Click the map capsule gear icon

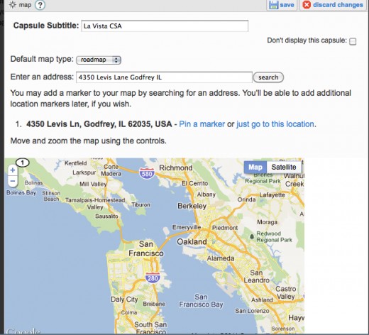(x=12, y=5)
